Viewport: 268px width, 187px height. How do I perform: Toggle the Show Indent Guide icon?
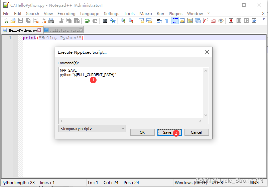coord(175,21)
